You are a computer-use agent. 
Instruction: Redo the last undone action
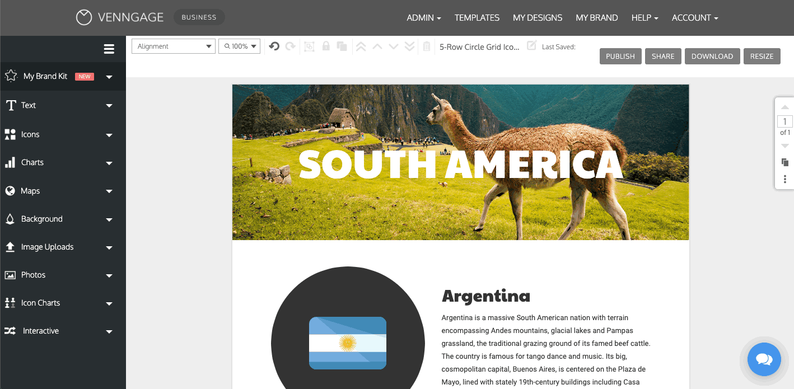coord(291,46)
